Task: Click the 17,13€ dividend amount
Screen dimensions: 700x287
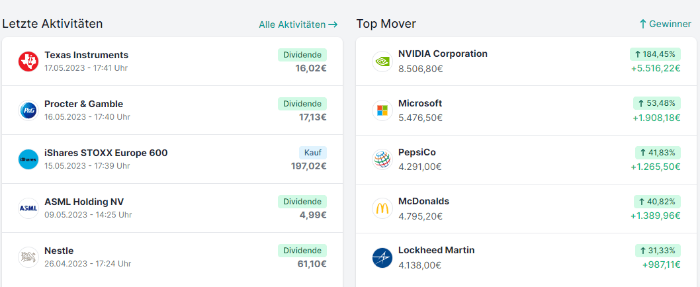Action: coord(313,118)
